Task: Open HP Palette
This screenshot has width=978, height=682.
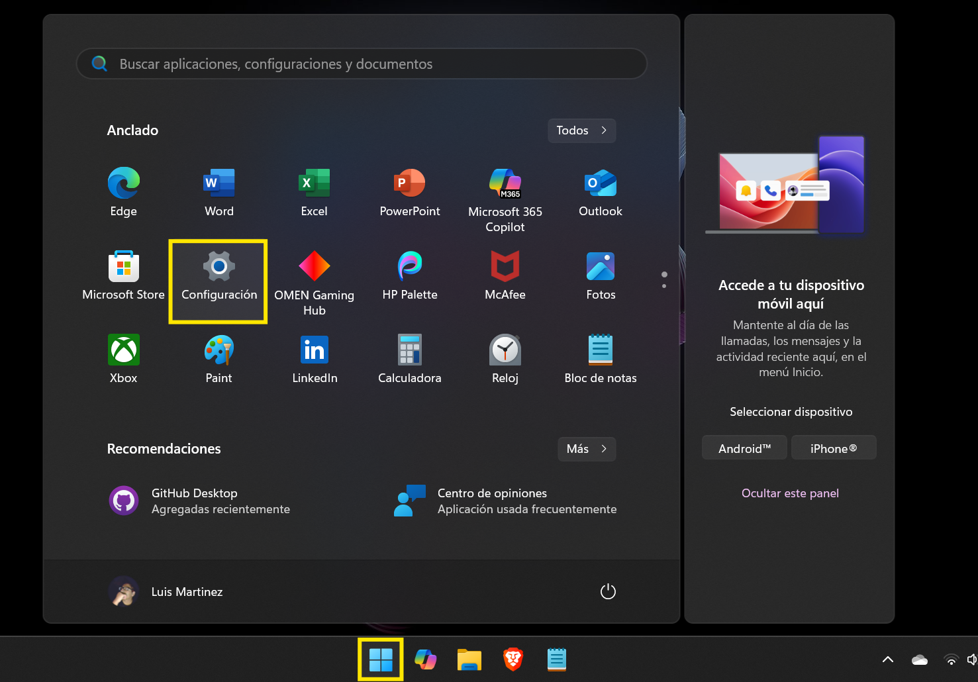Action: point(409,275)
